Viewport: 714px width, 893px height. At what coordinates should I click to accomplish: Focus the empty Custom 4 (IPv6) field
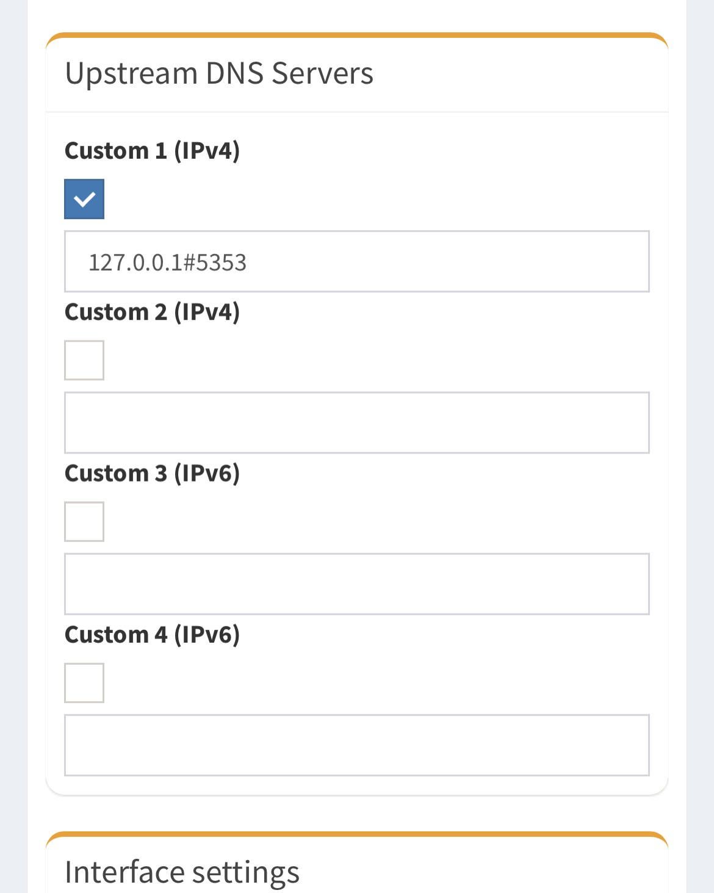pyautogui.click(x=356, y=745)
